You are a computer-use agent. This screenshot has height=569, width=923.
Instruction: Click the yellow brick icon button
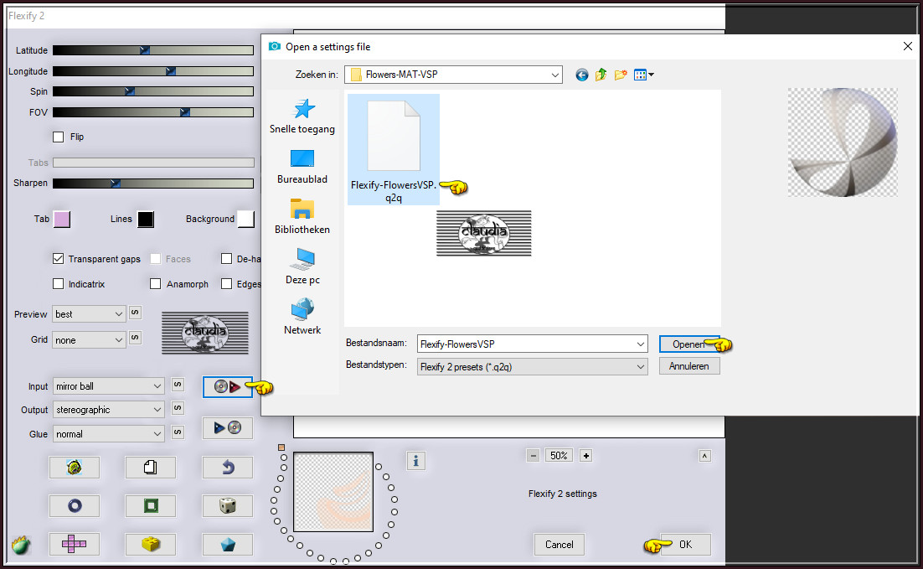(151, 544)
